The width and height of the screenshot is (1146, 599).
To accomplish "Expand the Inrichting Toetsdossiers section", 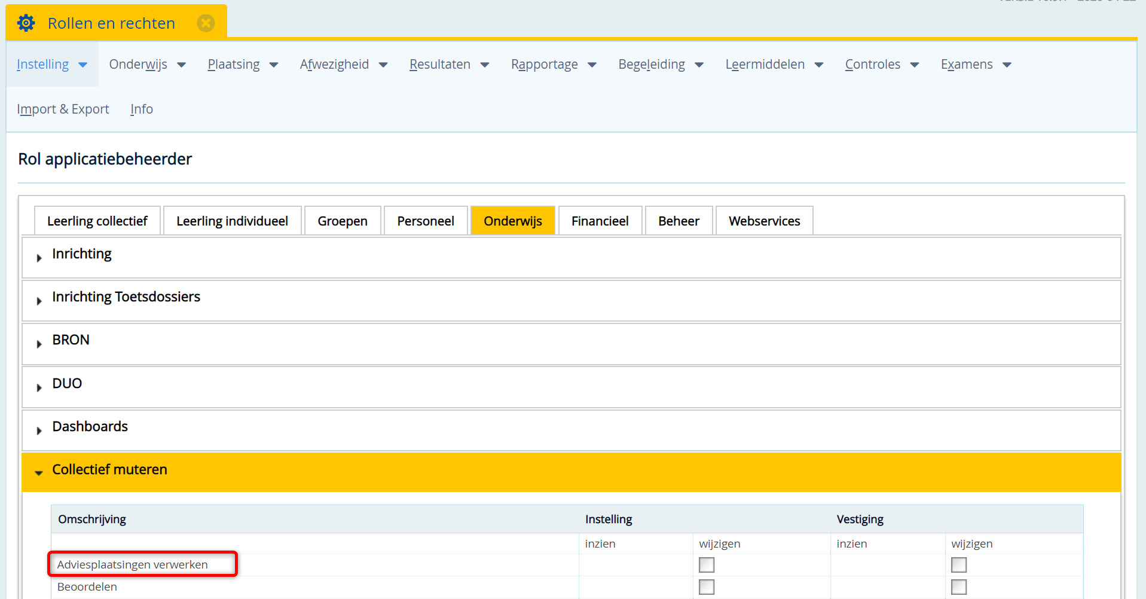I will [571, 301].
